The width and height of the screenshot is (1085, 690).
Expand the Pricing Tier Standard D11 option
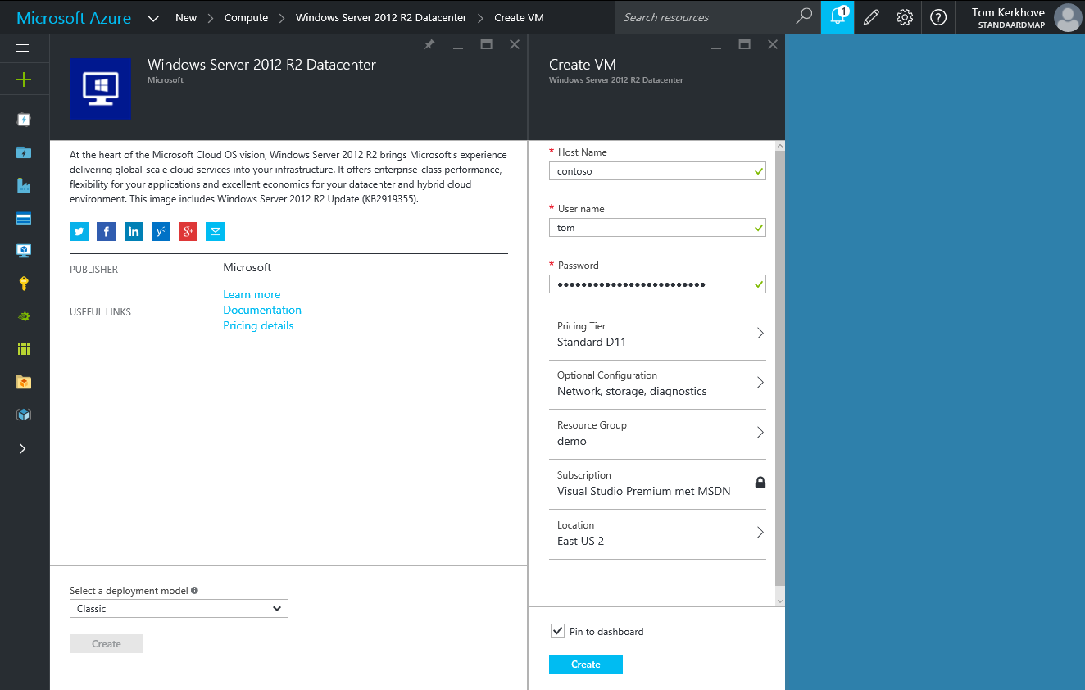657,334
